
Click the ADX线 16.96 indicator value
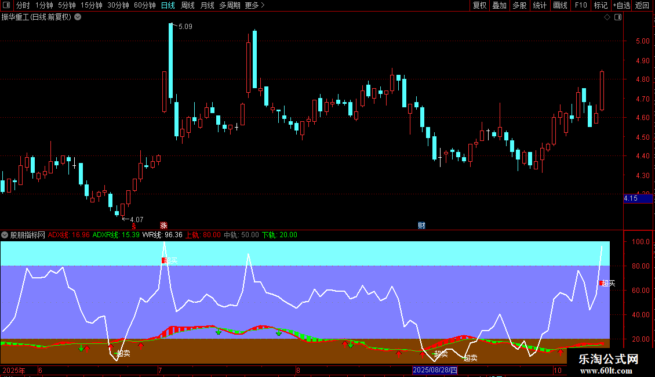pyautogui.click(x=68, y=235)
